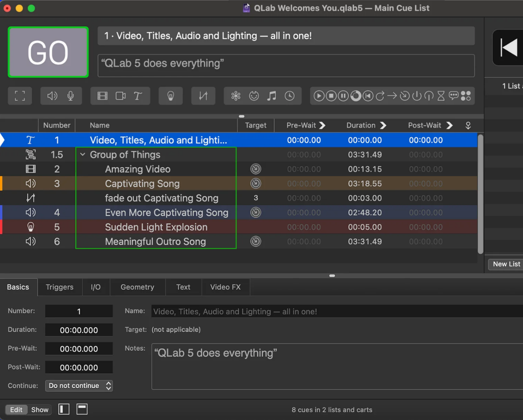The height and width of the screenshot is (420, 523).
Task: Add an Arm cue (power icon)
Action: (417, 96)
